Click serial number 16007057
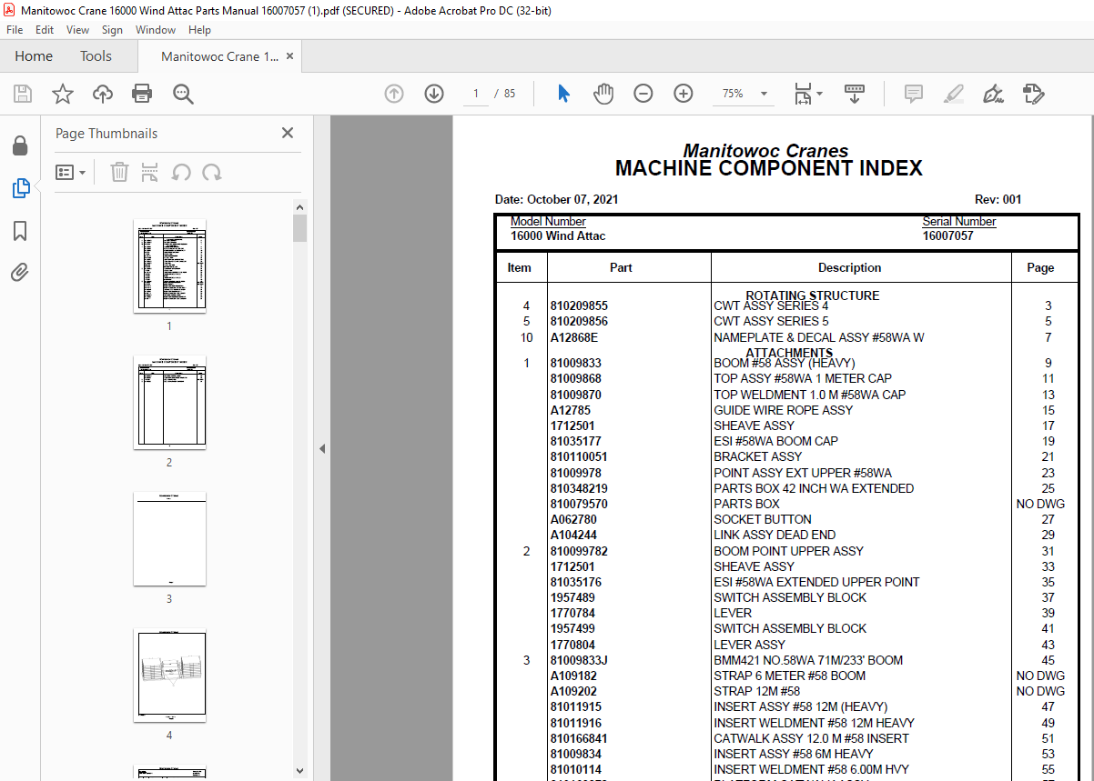Viewport: 1094px width, 781px height. [x=947, y=236]
